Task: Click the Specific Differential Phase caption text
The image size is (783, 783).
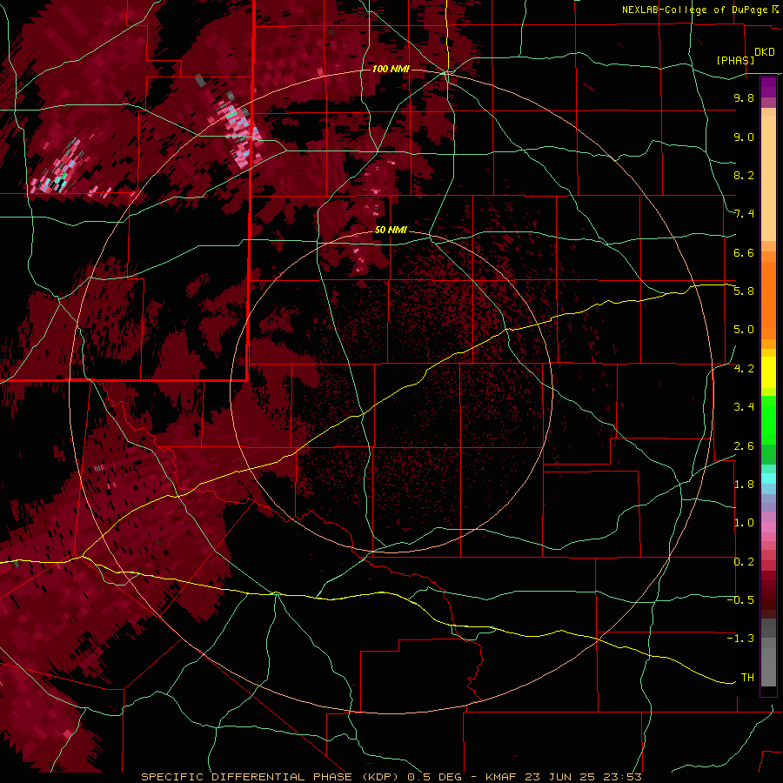Action: coord(391,777)
